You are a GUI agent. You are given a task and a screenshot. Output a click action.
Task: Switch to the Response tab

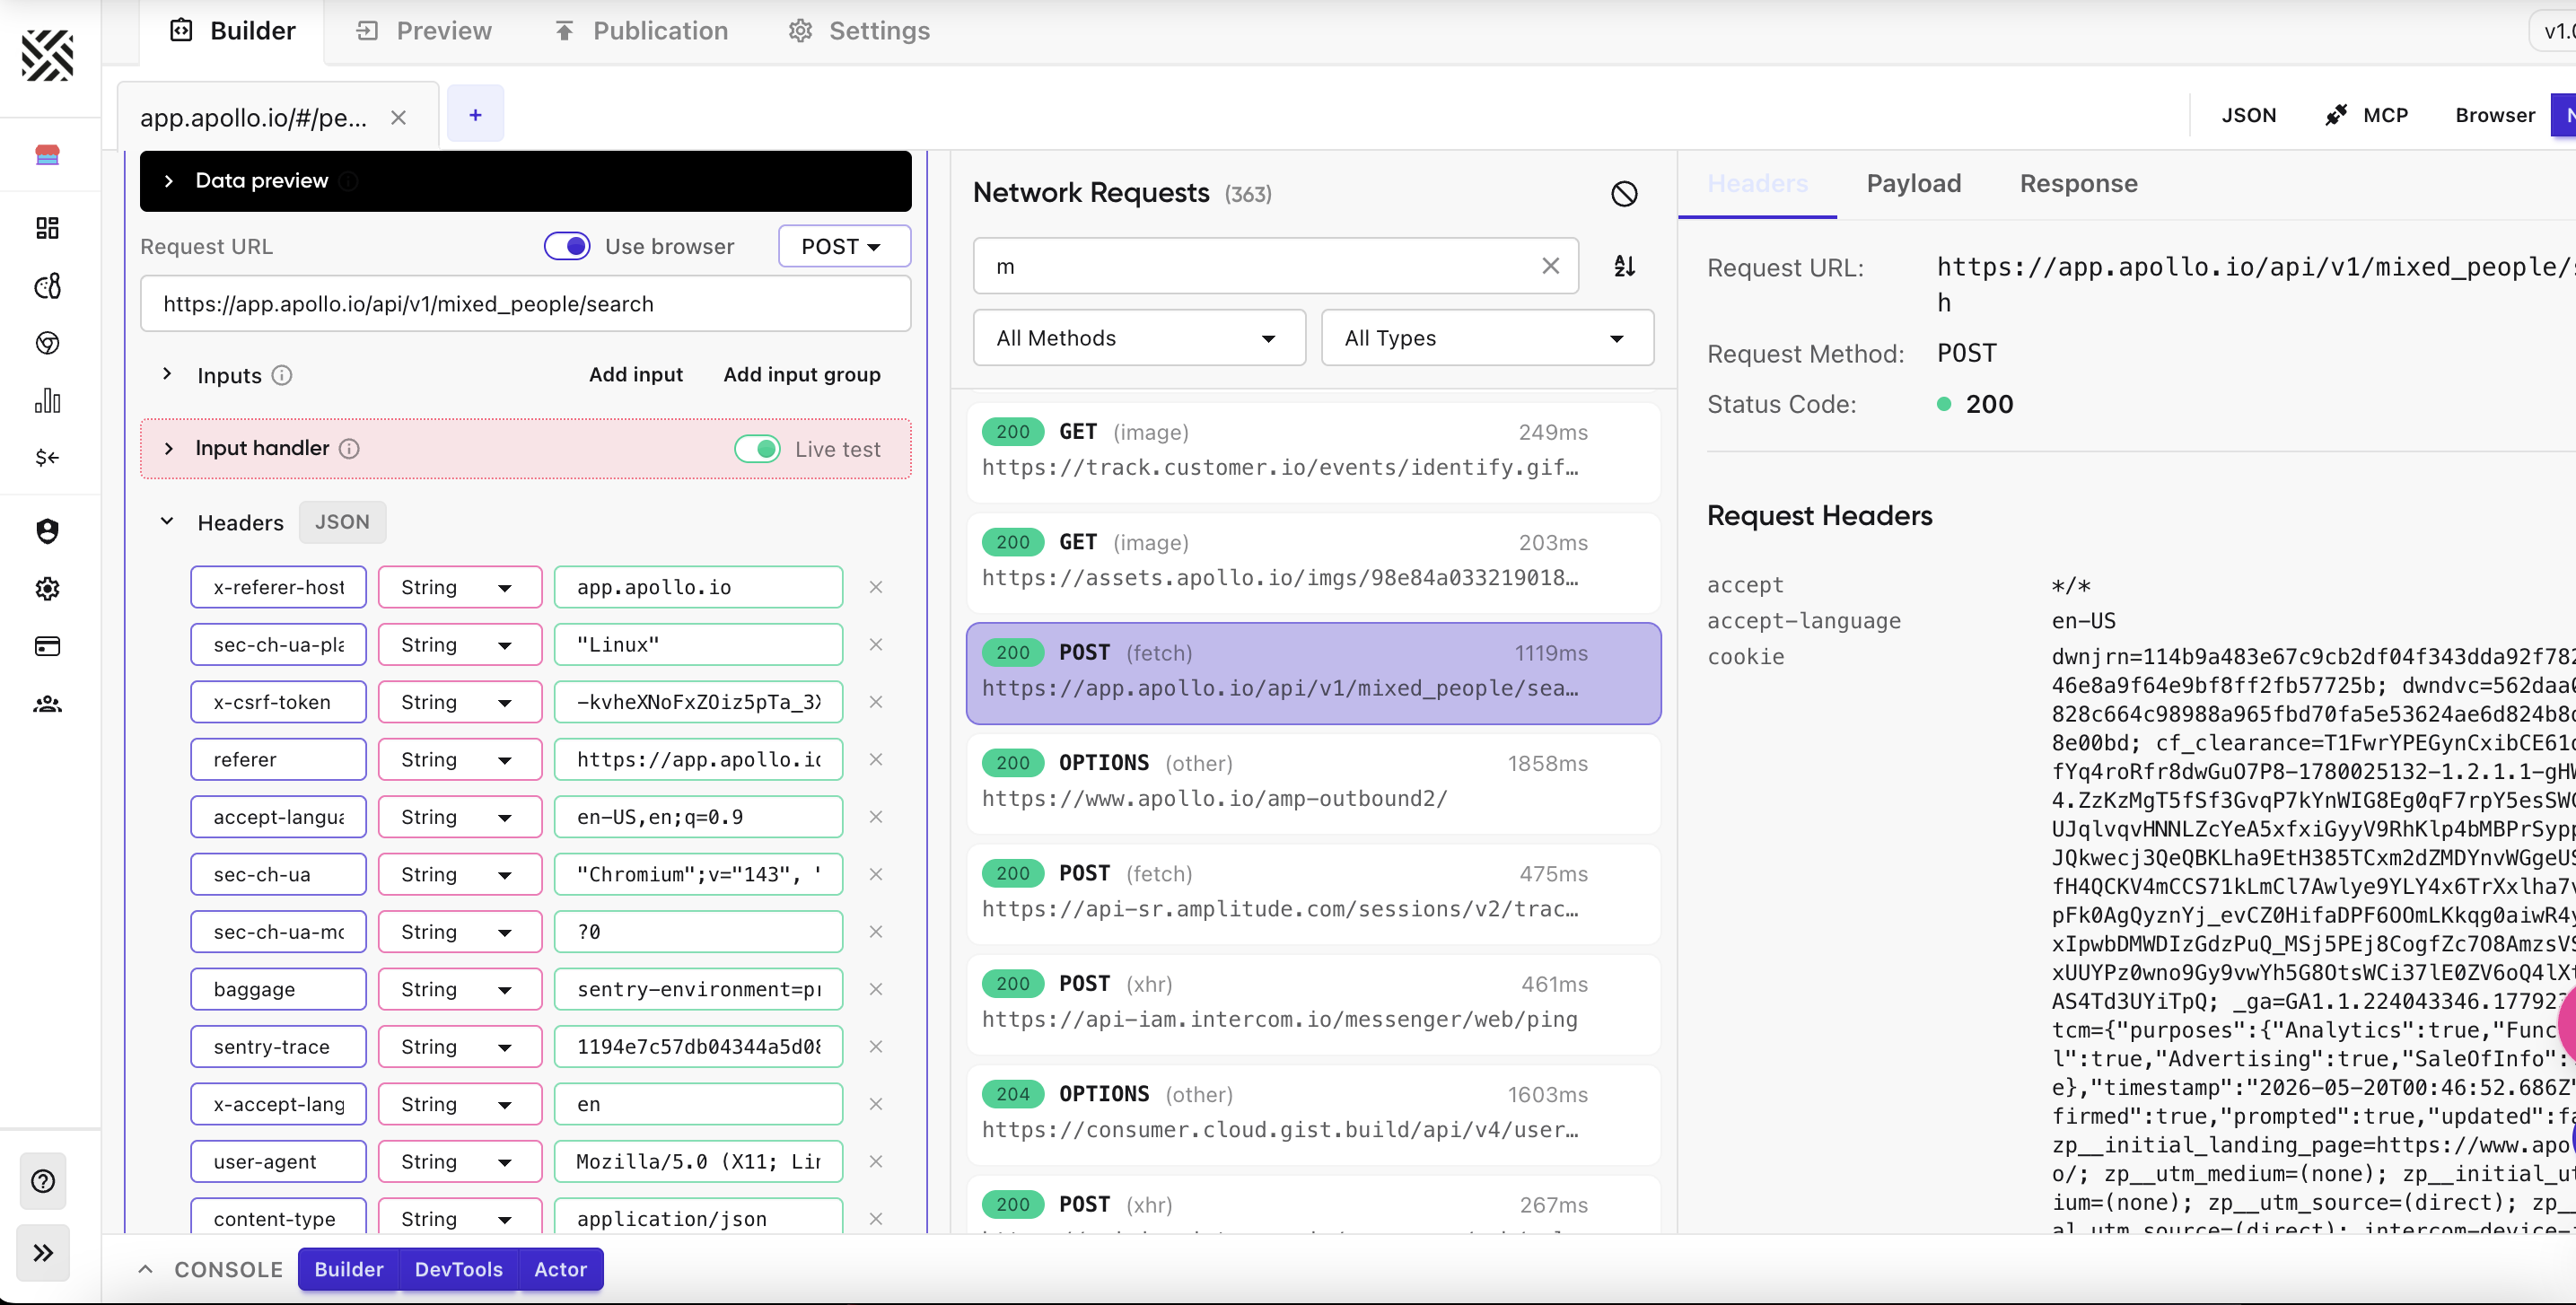tap(2078, 183)
